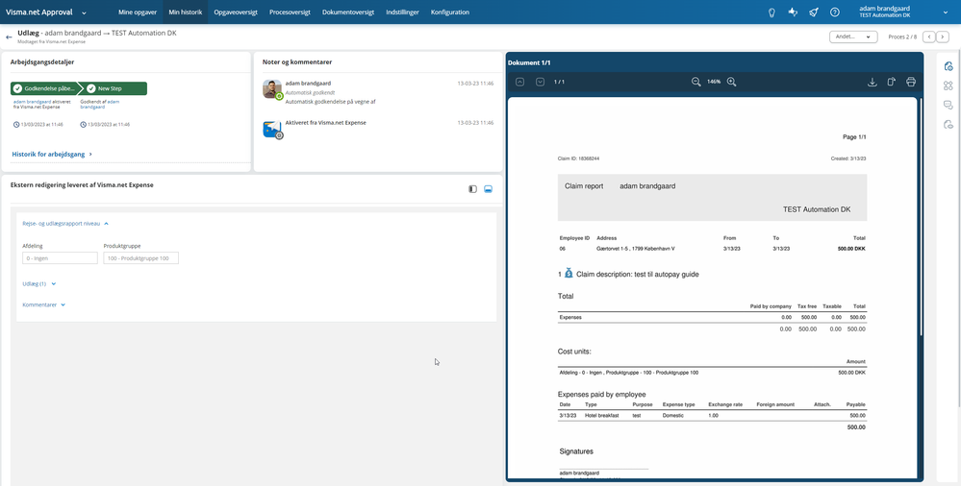
Task: Open the adam brandgaard user menu
Action: point(904,12)
